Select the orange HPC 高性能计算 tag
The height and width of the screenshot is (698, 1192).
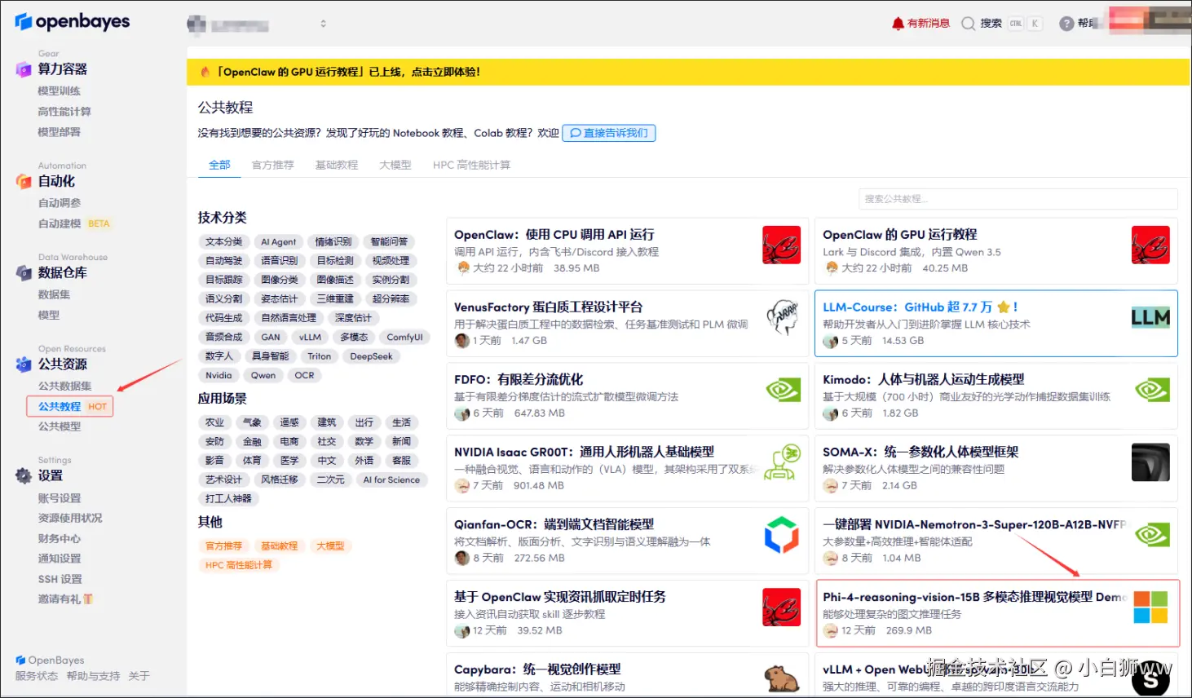pyautogui.click(x=239, y=565)
